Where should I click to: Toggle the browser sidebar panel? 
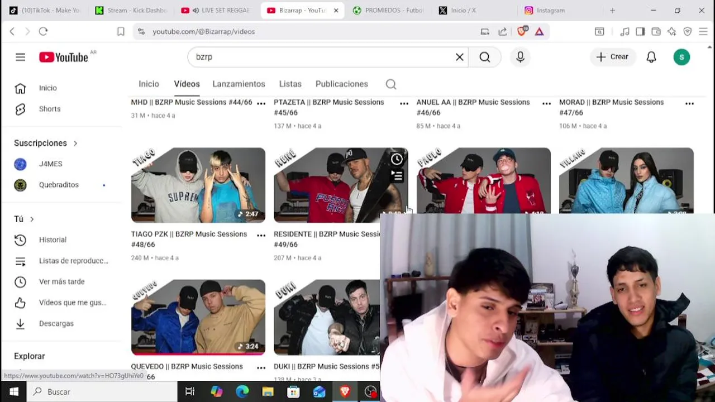pyautogui.click(x=640, y=32)
